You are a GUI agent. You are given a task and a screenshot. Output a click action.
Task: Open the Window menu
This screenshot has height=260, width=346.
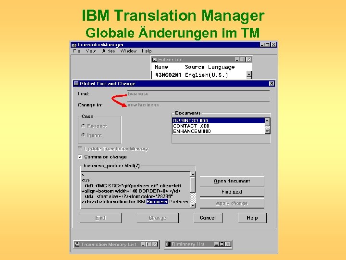[128, 51]
